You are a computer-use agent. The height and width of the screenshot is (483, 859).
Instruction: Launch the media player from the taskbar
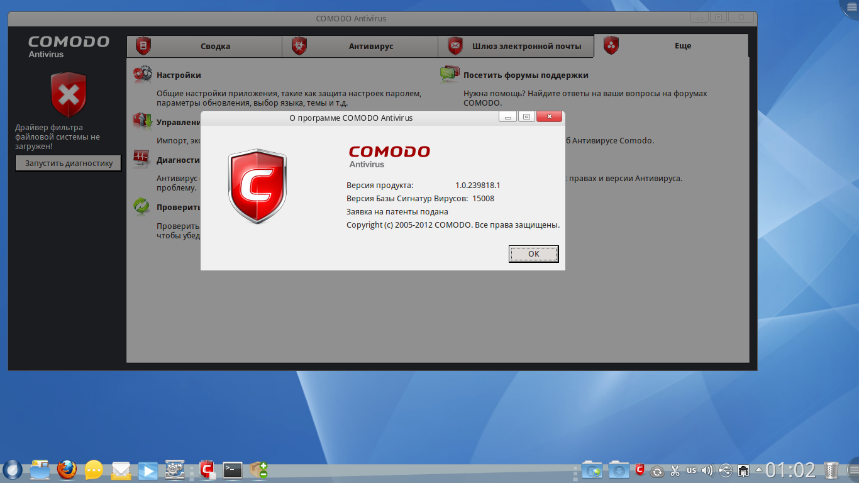coord(148,469)
